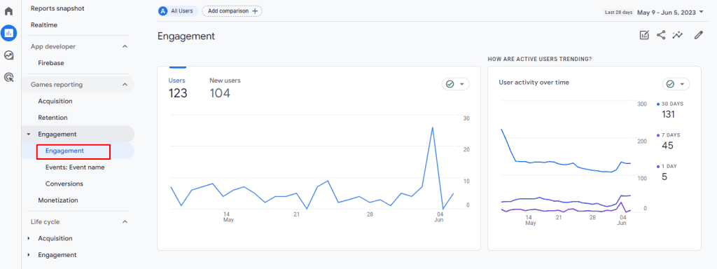Open the Explore icon in left rail

(8, 55)
